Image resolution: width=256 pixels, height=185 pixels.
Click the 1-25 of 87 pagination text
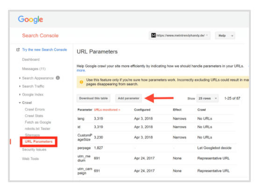click(232, 98)
